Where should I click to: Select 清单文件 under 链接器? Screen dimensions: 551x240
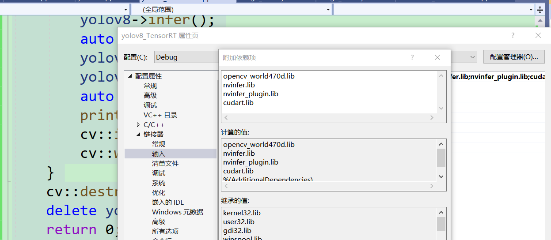165,163
